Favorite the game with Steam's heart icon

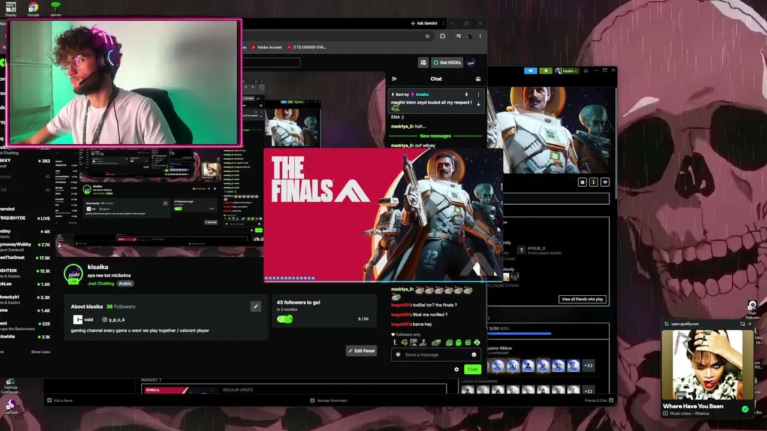tap(605, 182)
